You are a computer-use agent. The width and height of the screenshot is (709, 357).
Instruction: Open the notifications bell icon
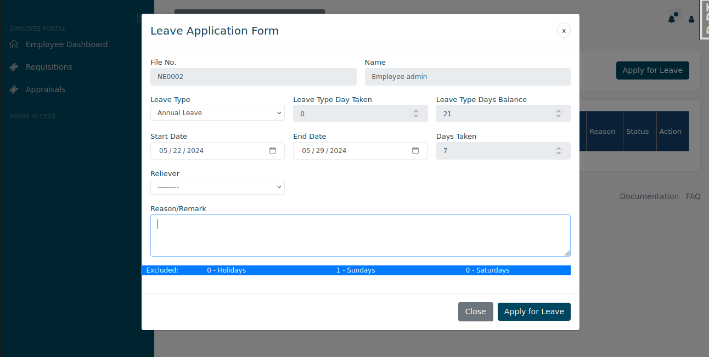tap(672, 19)
